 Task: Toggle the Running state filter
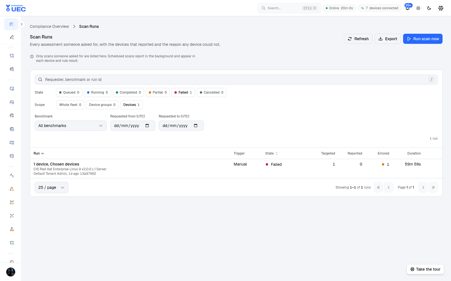click(98, 92)
